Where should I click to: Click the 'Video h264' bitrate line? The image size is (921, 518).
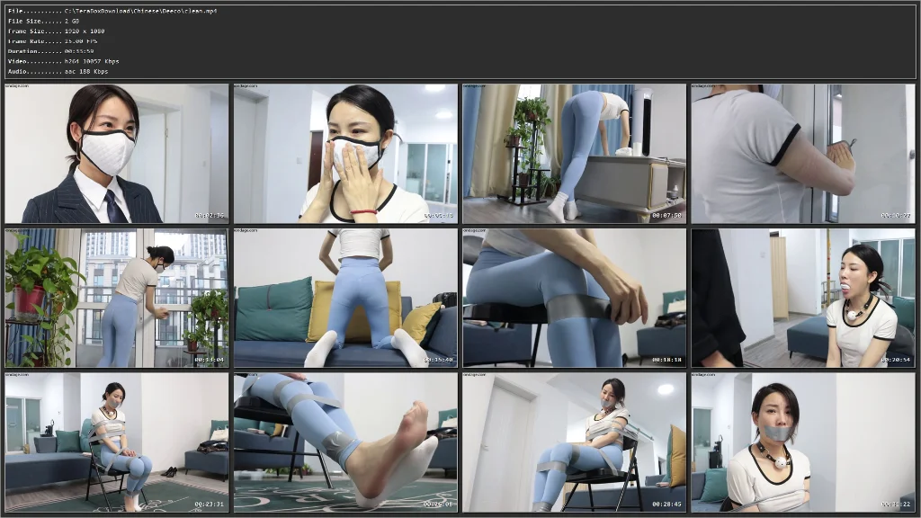pos(64,61)
